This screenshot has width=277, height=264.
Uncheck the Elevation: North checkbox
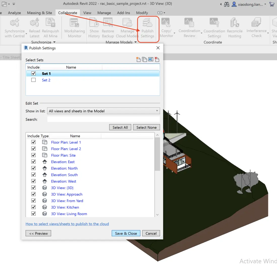33,168
